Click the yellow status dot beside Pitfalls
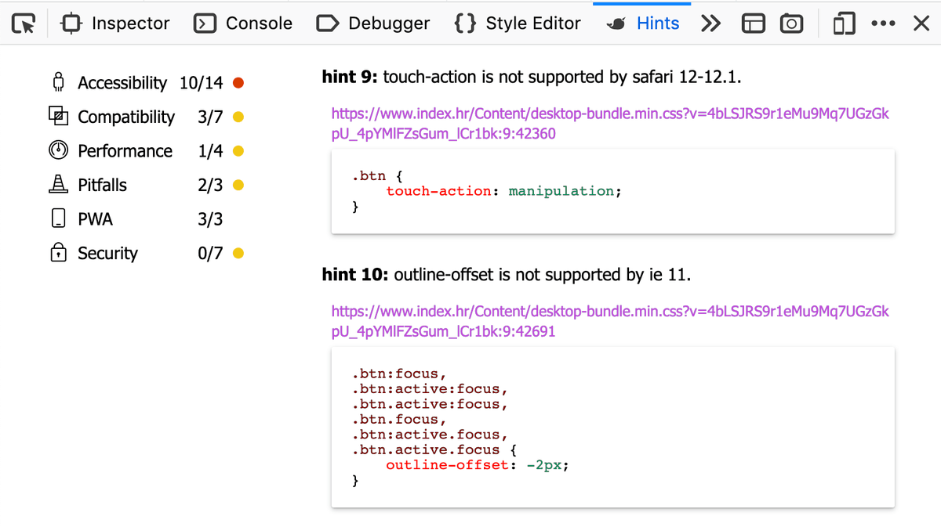 coord(238,185)
